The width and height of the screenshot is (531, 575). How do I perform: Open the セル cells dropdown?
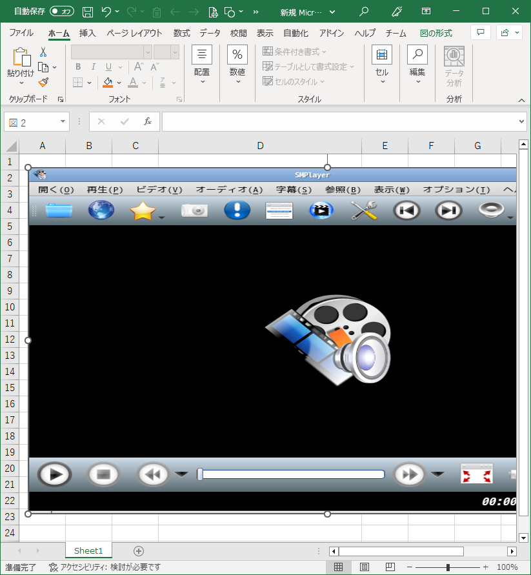(x=382, y=65)
